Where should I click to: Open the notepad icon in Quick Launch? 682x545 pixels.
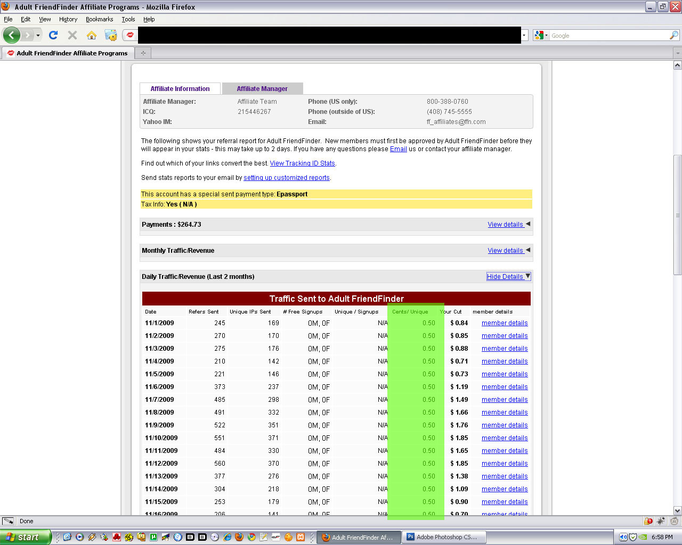pyautogui.click(x=264, y=537)
